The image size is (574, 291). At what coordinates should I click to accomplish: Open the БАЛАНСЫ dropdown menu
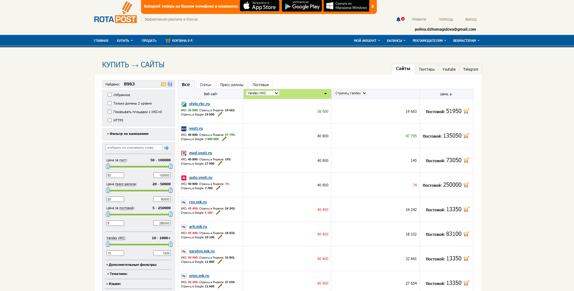pyautogui.click(x=396, y=41)
